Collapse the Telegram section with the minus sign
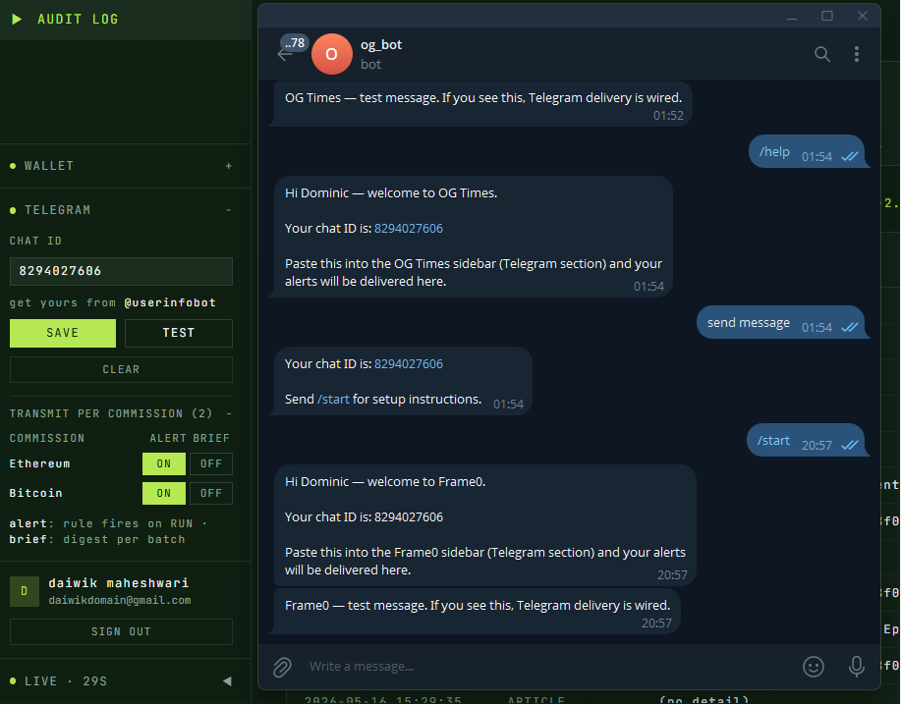This screenshot has width=901, height=705. click(229, 210)
